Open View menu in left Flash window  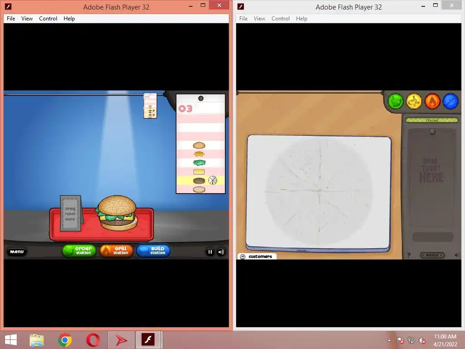[x=27, y=18]
